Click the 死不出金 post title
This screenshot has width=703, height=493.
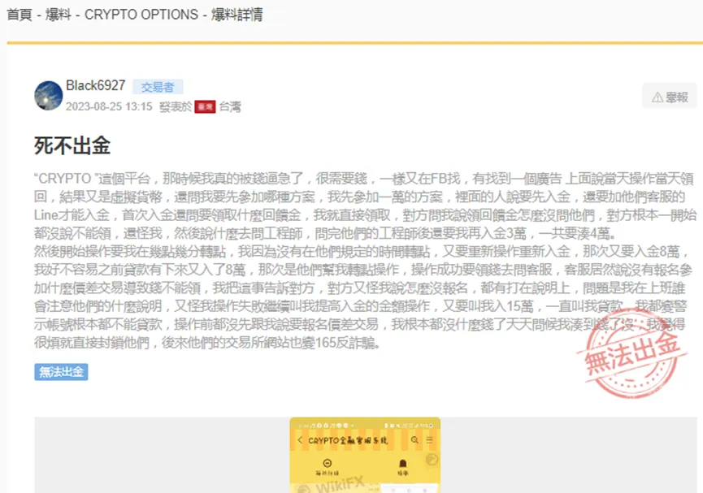coord(72,145)
